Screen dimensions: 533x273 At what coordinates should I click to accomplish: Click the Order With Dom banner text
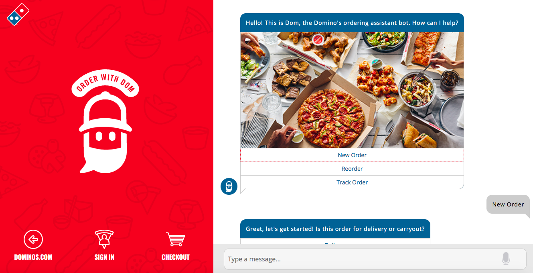pos(105,84)
